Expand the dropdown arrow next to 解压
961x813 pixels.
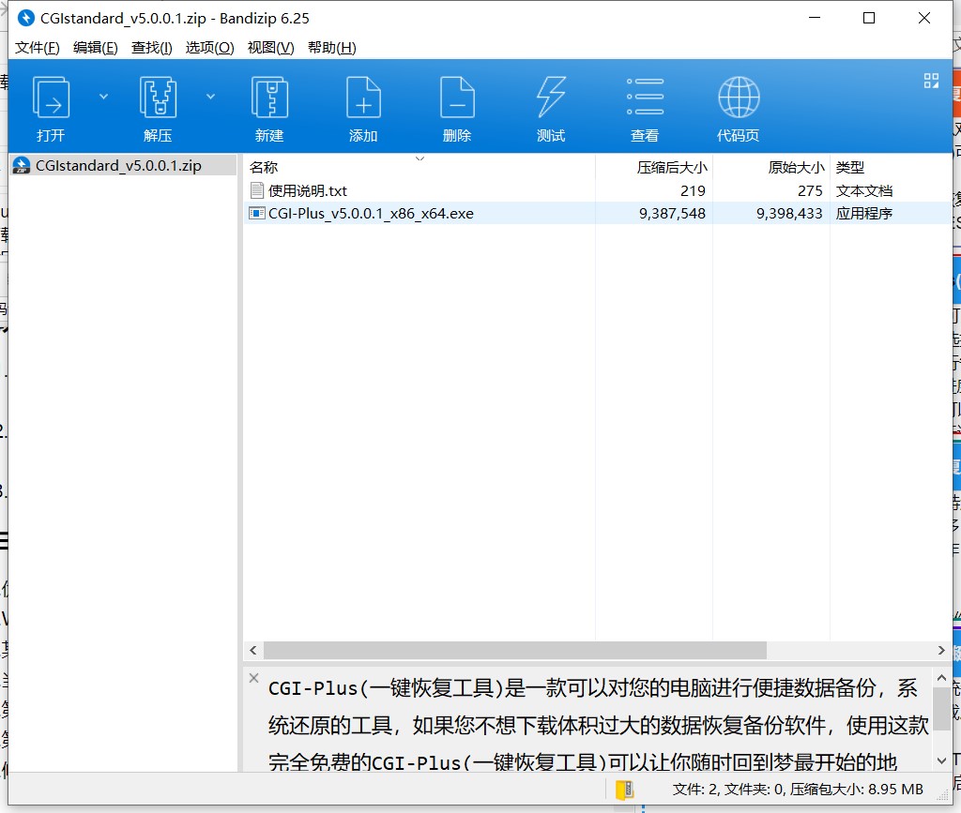point(211,96)
